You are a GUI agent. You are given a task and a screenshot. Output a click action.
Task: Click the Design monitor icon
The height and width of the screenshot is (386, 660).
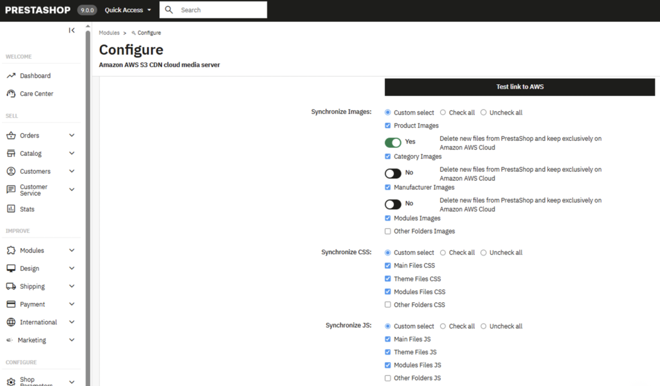[11, 268]
